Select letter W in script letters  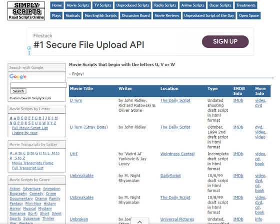coord(44,123)
